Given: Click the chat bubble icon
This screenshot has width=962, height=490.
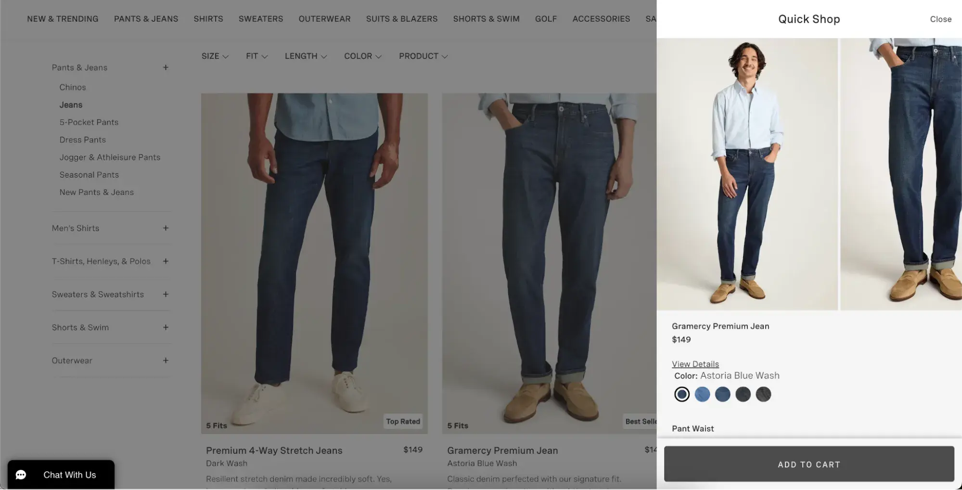Looking at the screenshot, I should (21, 475).
